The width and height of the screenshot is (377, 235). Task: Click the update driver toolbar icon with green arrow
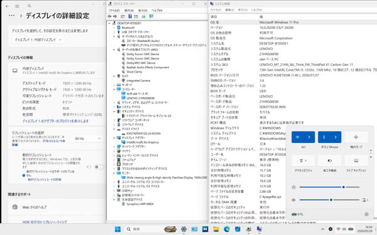(143, 16)
